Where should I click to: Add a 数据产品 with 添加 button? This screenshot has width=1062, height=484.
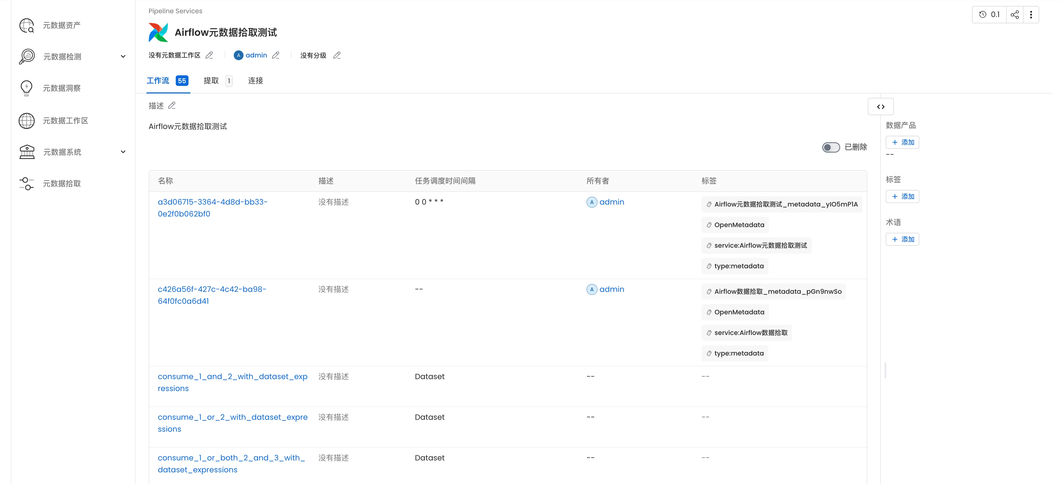[902, 143]
